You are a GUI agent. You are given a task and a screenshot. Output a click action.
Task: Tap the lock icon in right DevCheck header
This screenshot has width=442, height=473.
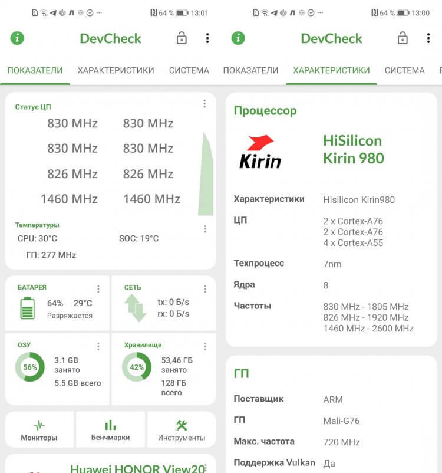[403, 38]
